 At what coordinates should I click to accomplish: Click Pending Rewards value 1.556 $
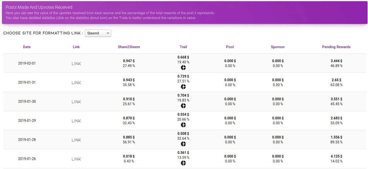(336, 137)
